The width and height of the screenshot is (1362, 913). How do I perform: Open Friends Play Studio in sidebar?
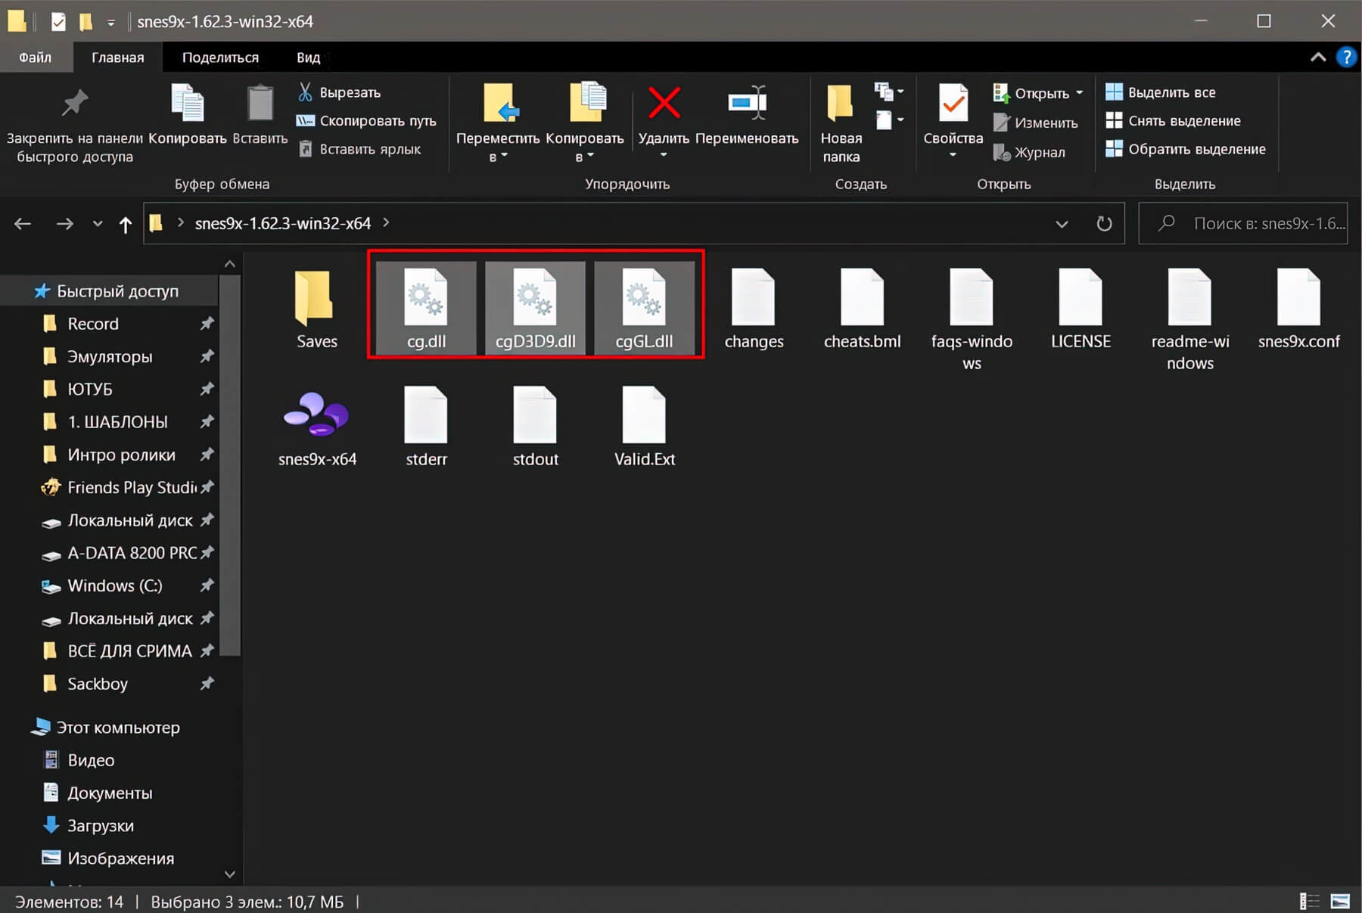click(131, 487)
